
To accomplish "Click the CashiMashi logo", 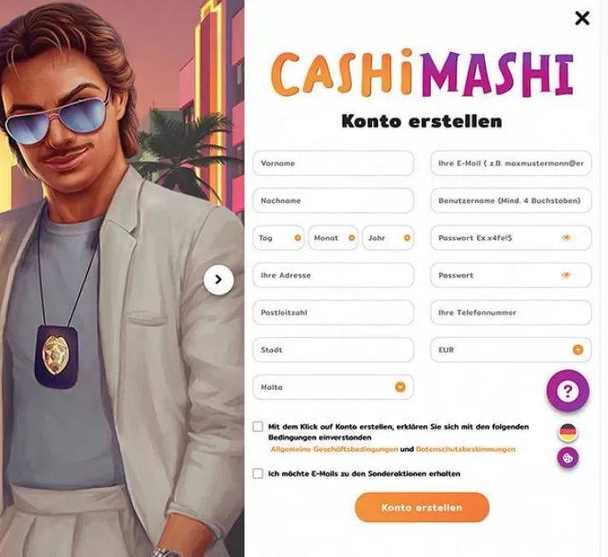I will coord(422,74).
